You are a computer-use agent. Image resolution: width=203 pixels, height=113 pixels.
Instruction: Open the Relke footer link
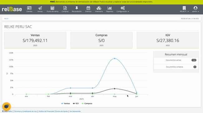click(10, 111)
